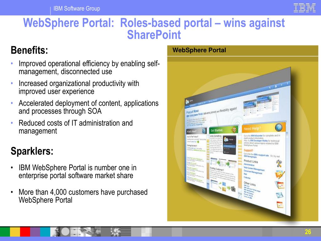Click the portal search magnifier icon
The image size is (321, 241).
pos(270,87)
